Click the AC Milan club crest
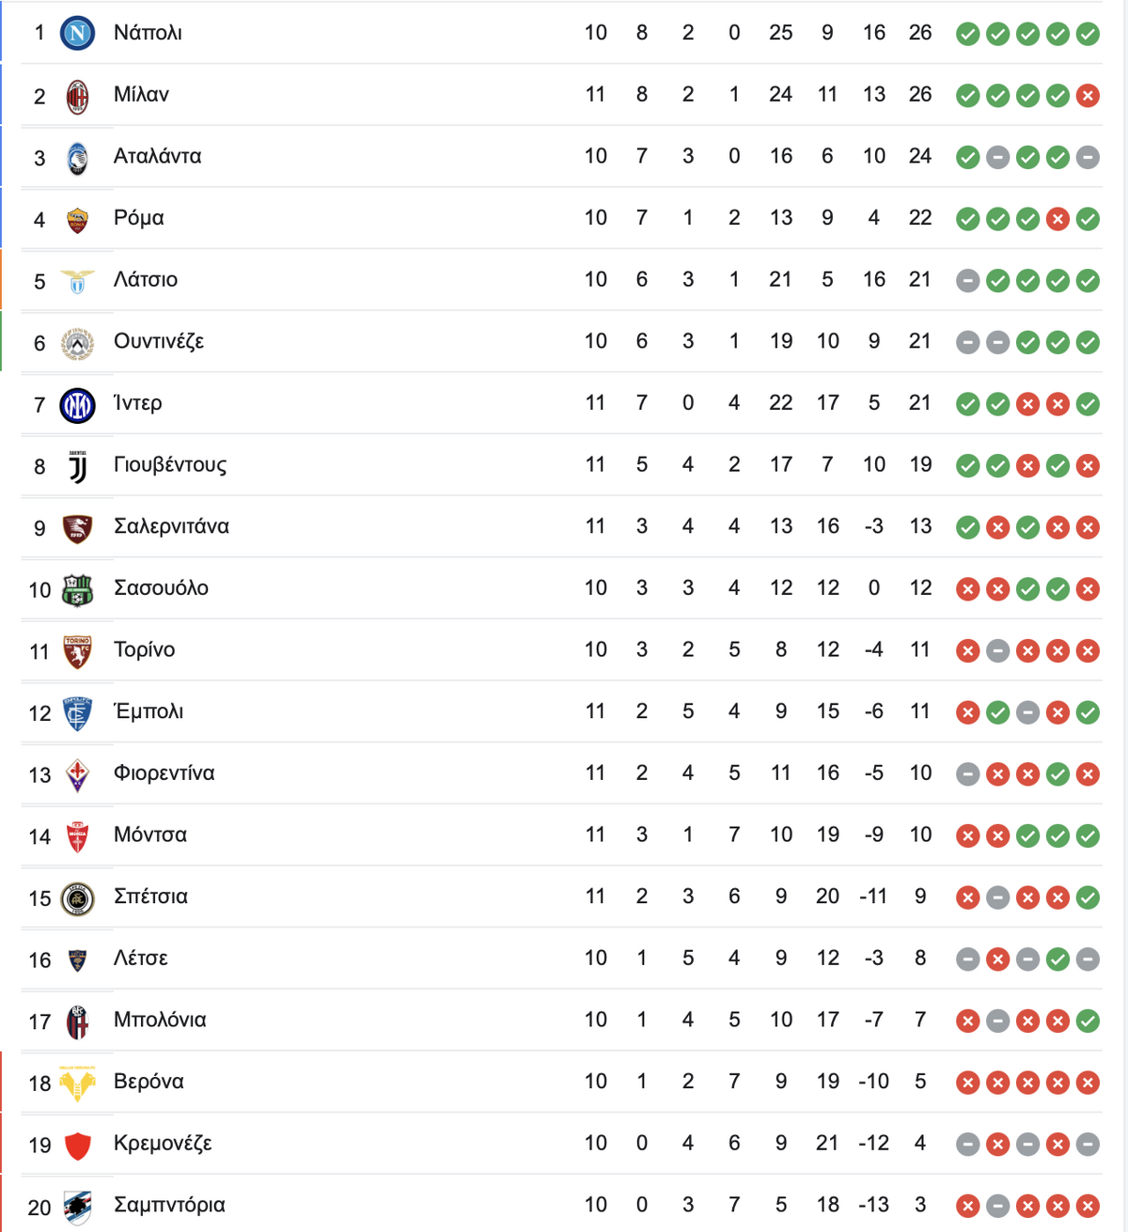This screenshot has height=1232, width=1128. click(77, 96)
